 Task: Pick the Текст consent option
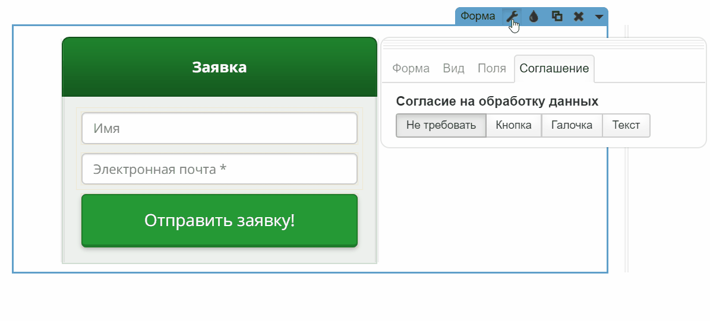click(626, 125)
